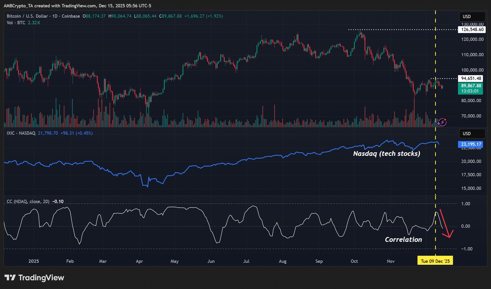Click the Tue 09 Dec '25 date marker

tap(435, 261)
